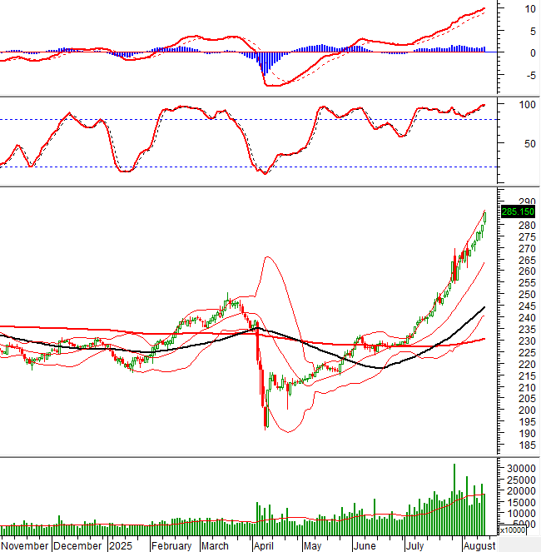541x552 pixels.
Task: Click the 0 value on the MACD axis
Action: pos(533,53)
